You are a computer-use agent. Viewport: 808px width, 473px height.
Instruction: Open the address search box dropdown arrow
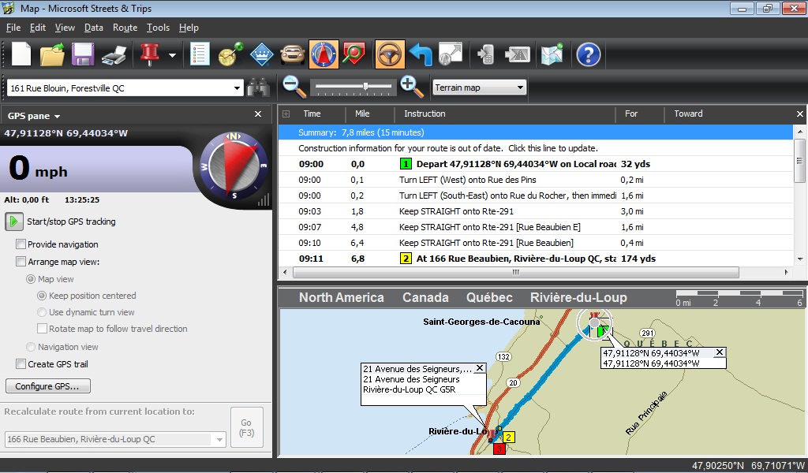[x=237, y=88]
